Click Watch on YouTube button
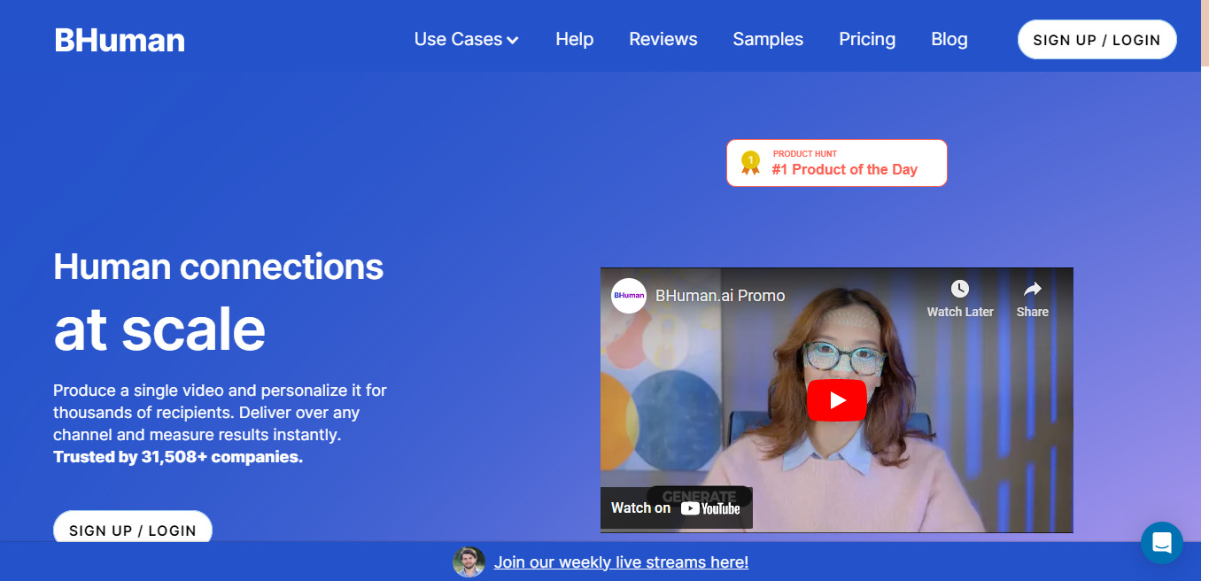The height and width of the screenshot is (581, 1209). tap(677, 508)
